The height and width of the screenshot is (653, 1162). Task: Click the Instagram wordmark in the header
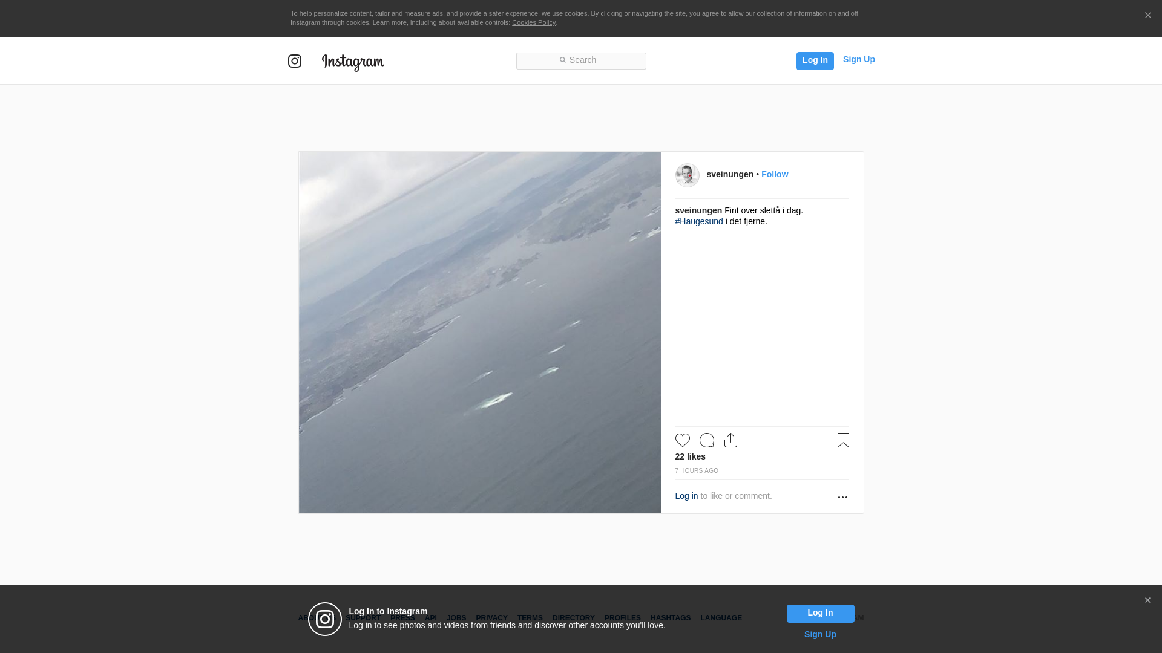click(353, 62)
